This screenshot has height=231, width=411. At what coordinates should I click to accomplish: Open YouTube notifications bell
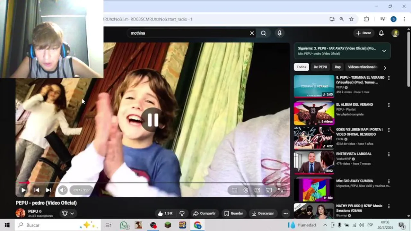coord(381,33)
